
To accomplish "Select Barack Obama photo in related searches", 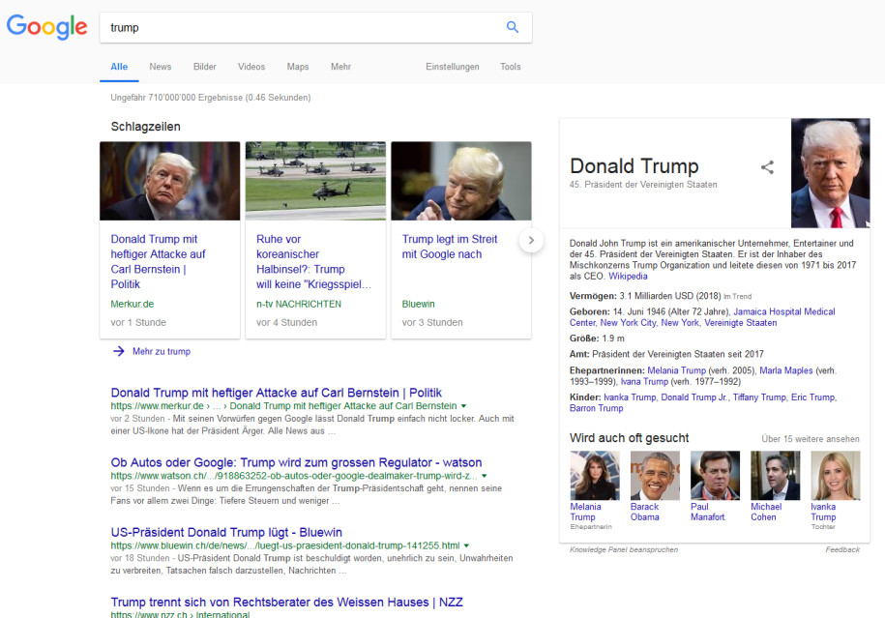I will 655,475.
